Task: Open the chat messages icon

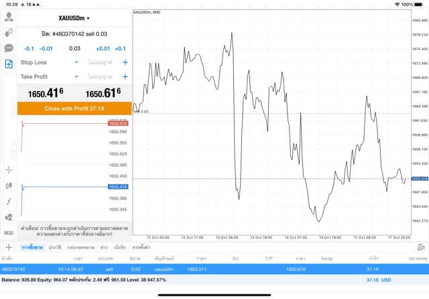Action: tap(9, 48)
